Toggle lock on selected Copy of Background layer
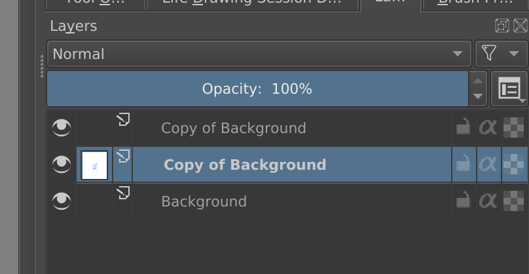This screenshot has height=274, width=529. point(464,164)
